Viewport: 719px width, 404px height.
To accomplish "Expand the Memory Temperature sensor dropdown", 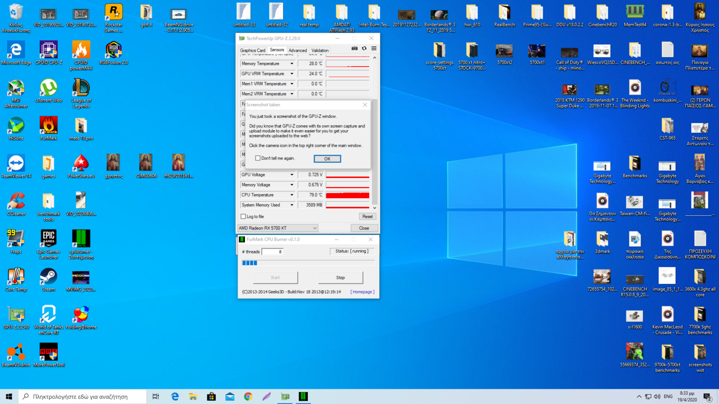I will point(292,64).
